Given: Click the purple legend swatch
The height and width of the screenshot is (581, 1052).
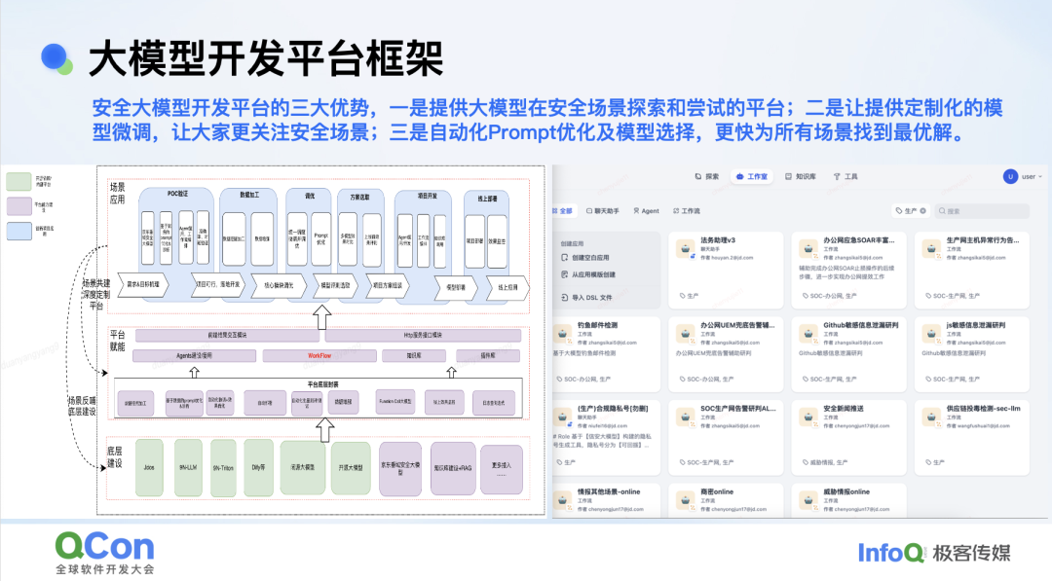Looking at the screenshot, I should point(19,205).
